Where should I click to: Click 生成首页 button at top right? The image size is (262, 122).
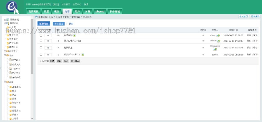click(244, 17)
